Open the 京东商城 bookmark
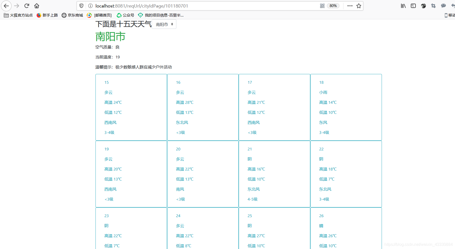Screen dimensions: 455x249 click(x=72, y=15)
